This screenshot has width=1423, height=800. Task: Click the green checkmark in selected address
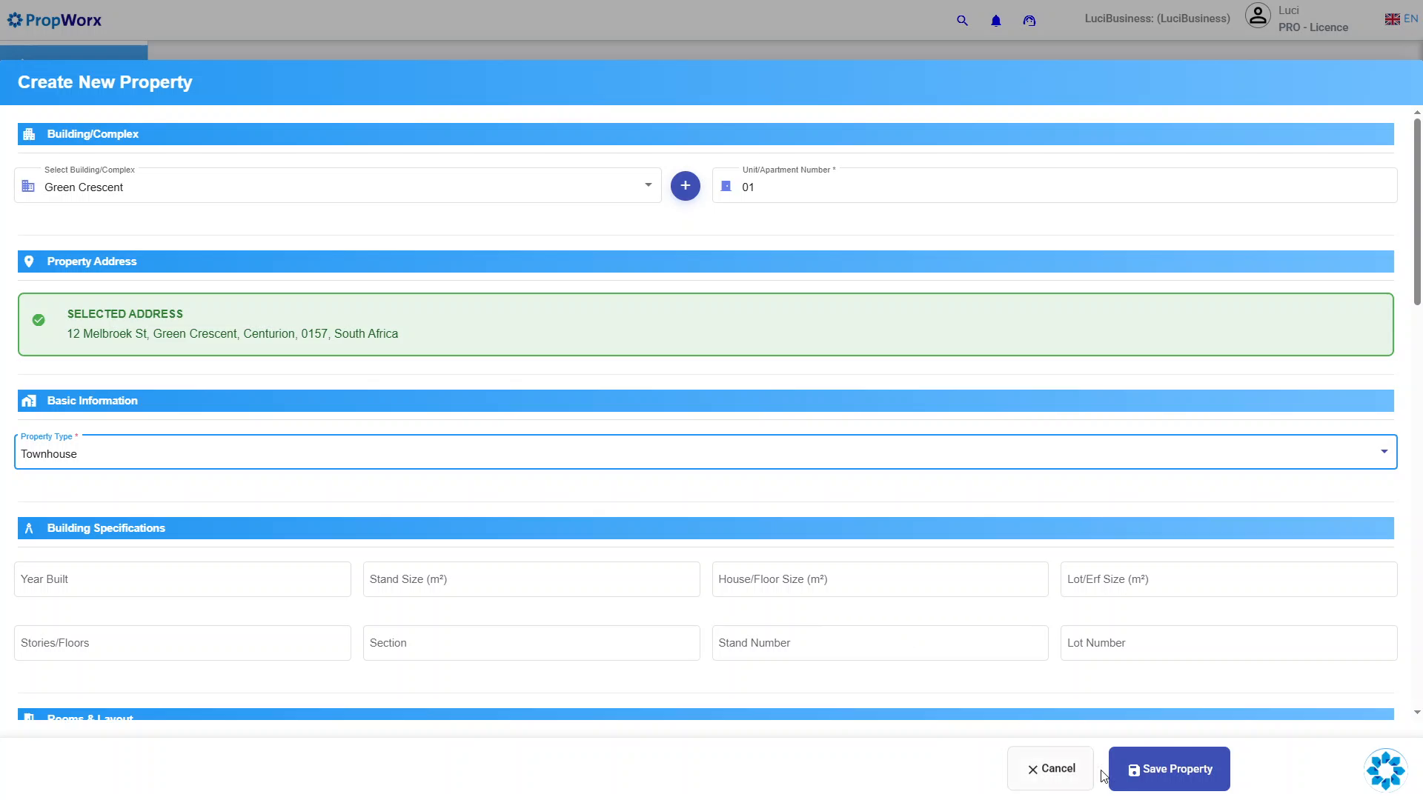[39, 320]
